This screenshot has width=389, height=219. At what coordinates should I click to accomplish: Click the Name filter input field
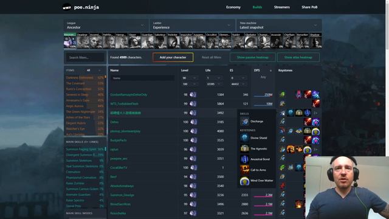pyautogui.click(x=142, y=78)
